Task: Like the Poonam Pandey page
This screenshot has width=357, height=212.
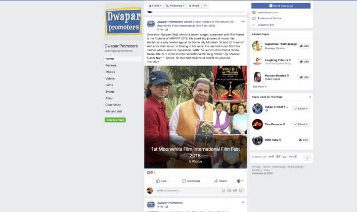Action: [304, 77]
